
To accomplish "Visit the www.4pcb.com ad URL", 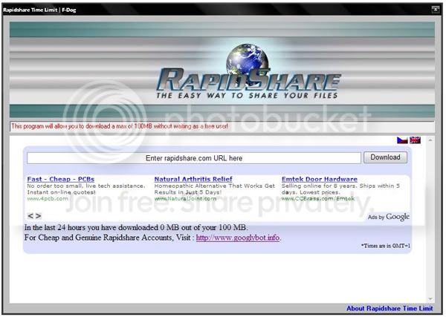I will [48, 198].
